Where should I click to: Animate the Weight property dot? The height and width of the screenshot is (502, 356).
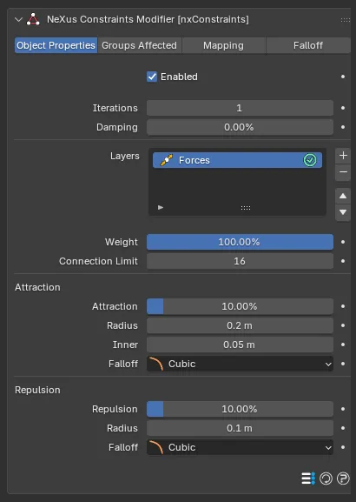coord(343,242)
